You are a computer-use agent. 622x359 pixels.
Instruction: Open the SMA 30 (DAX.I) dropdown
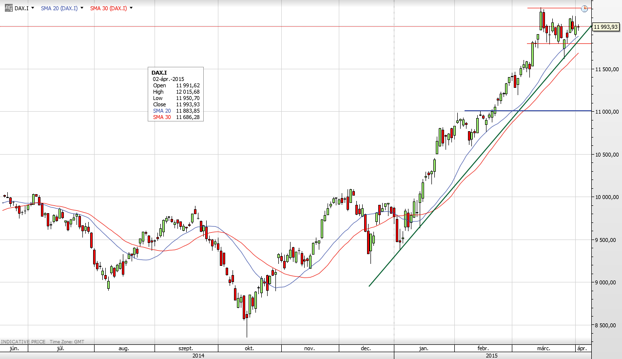point(131,8)
